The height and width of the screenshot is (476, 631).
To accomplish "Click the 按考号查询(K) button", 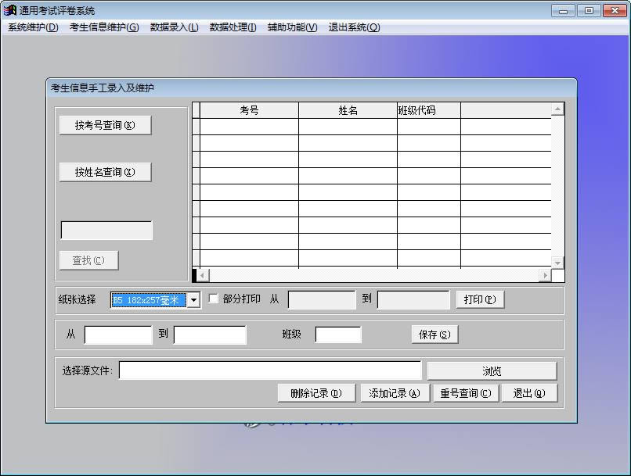I will pyautogui.click(x=105, y=125).
